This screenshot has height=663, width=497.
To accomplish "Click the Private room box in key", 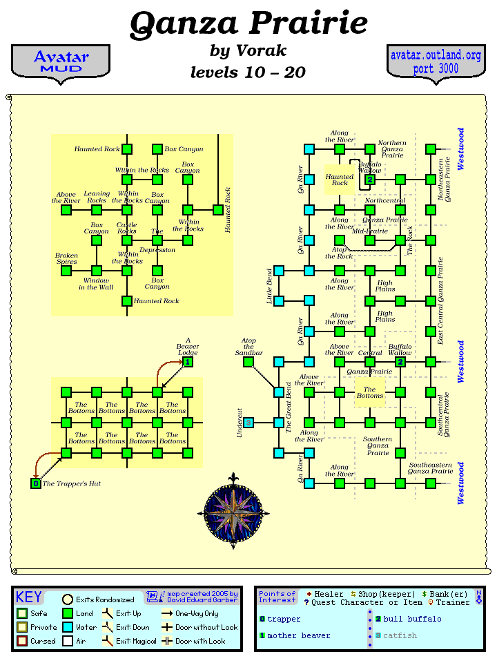I will [x=22, y=627].
